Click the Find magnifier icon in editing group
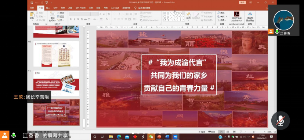Viewport: 304px width, 140px height. [x=219, y=13]
